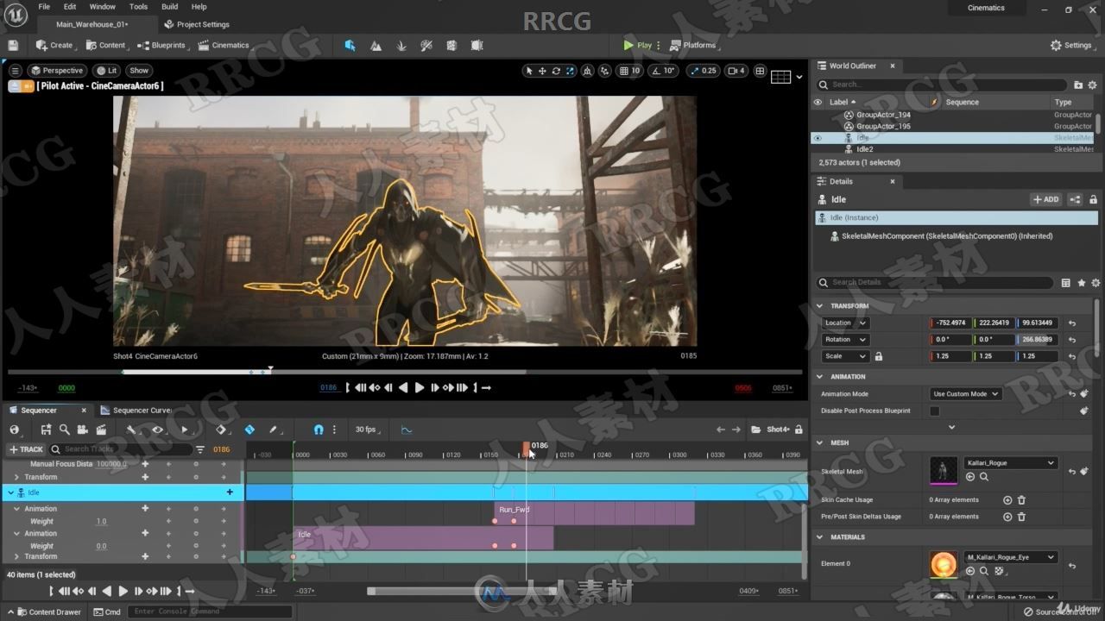Open the Build menu

pyautogui.click(x=170, y=7)
